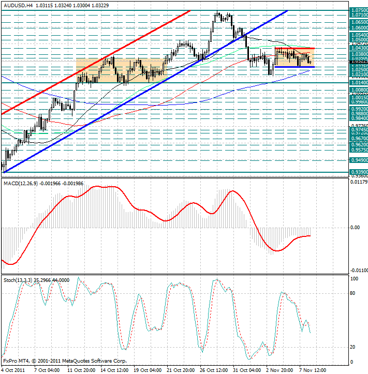This screenshot has height=374, width=368.
Task: Click the 2 Nov 20:00 time label
Action: (x=279, y=370)
